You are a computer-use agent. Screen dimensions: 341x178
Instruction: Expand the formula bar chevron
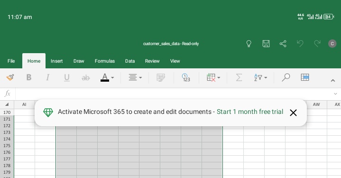335,94
